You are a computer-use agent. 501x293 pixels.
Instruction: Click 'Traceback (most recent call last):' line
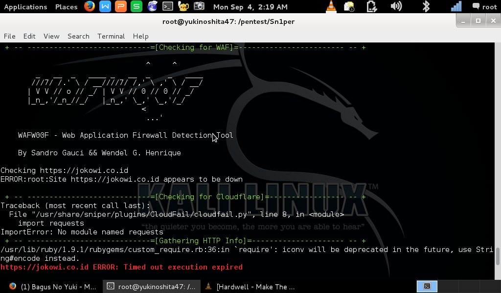(x=75, y=206)
